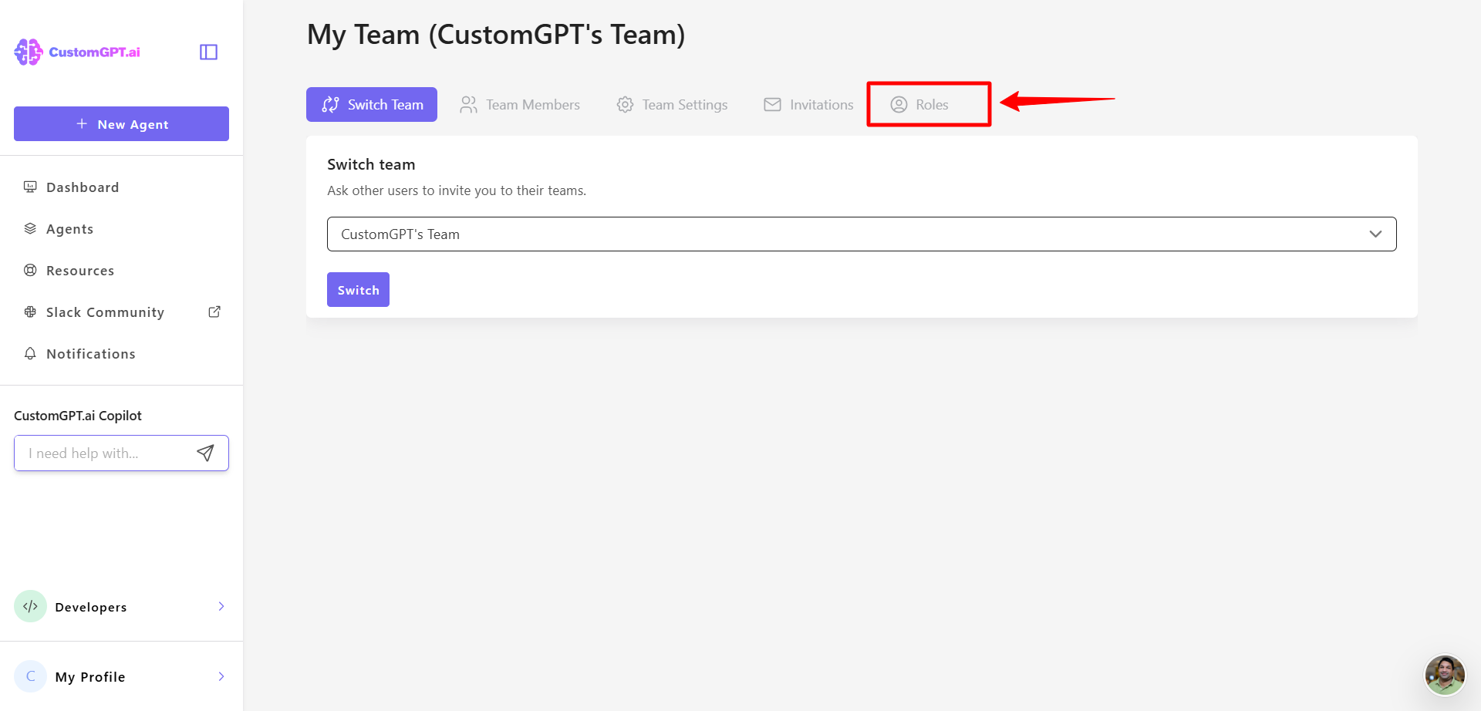Click the Switch Team swap icon
Viewport: 1481px width, 711px height.
click(x=331, y=104)
